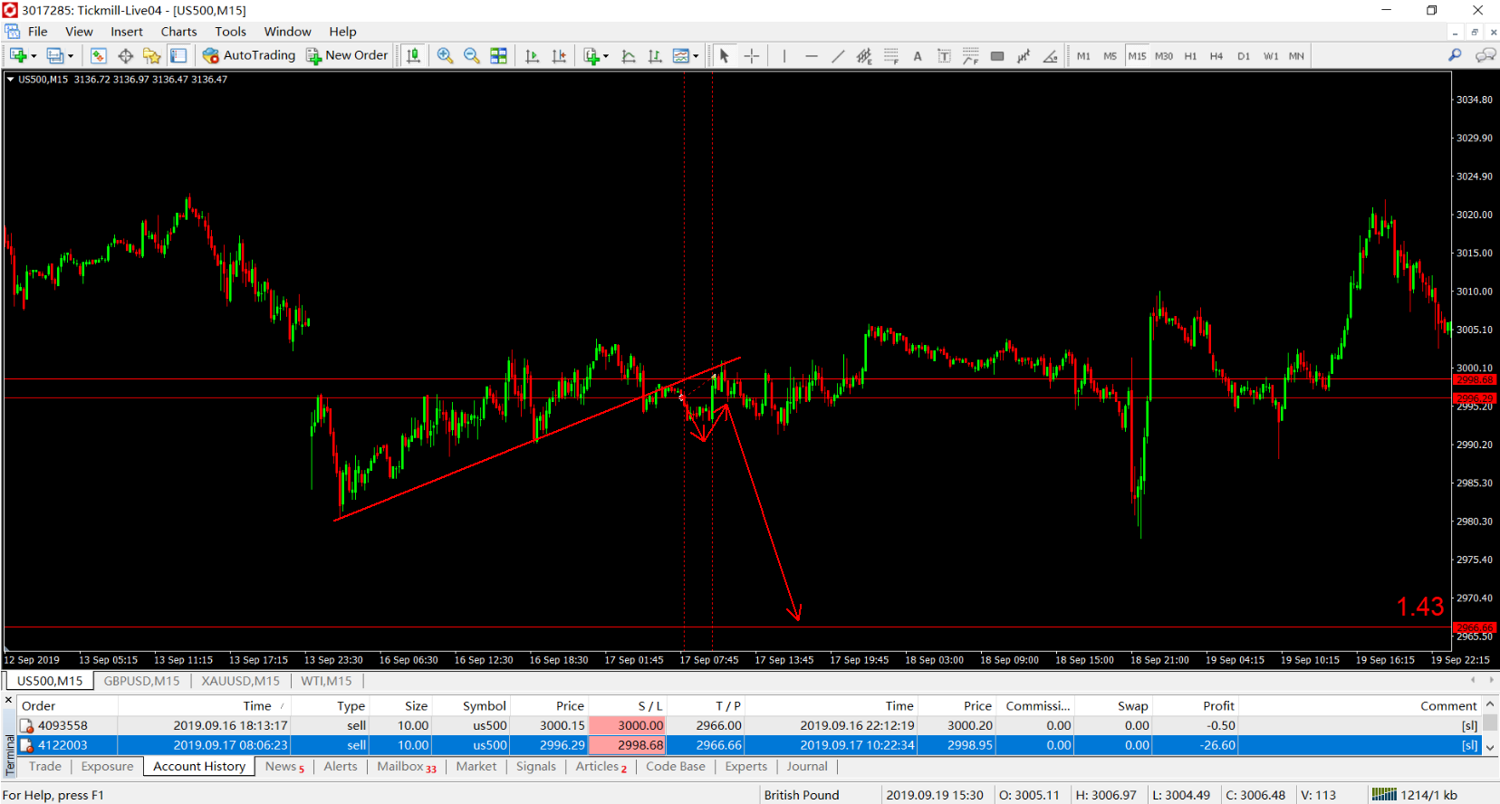Toggle the H4 timeframe button
Viewport: 1500px width, 804px height.
point(1216,56)
